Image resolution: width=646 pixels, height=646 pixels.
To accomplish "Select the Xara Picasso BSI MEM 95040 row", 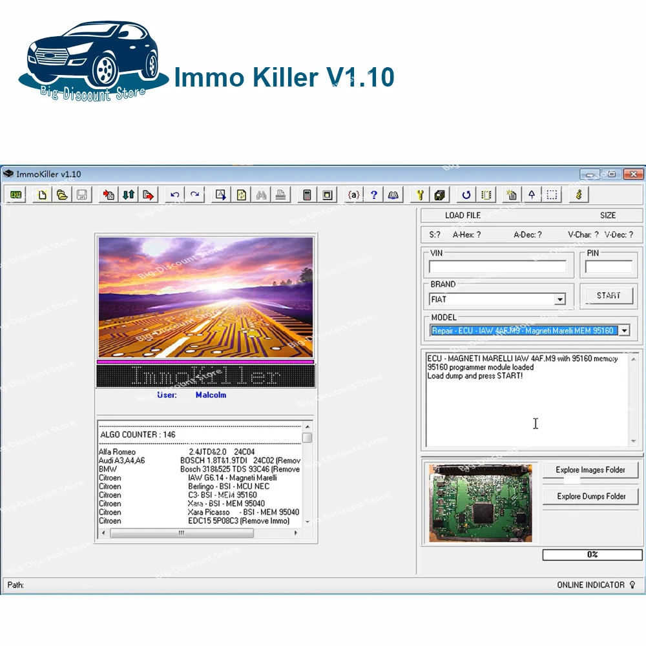I will pos(200,512).
